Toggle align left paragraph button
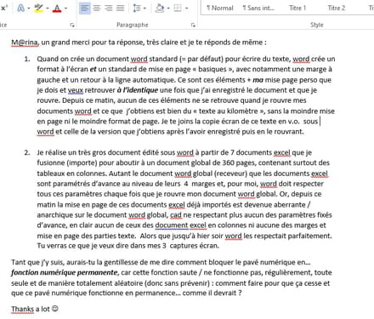 [84, 8]
